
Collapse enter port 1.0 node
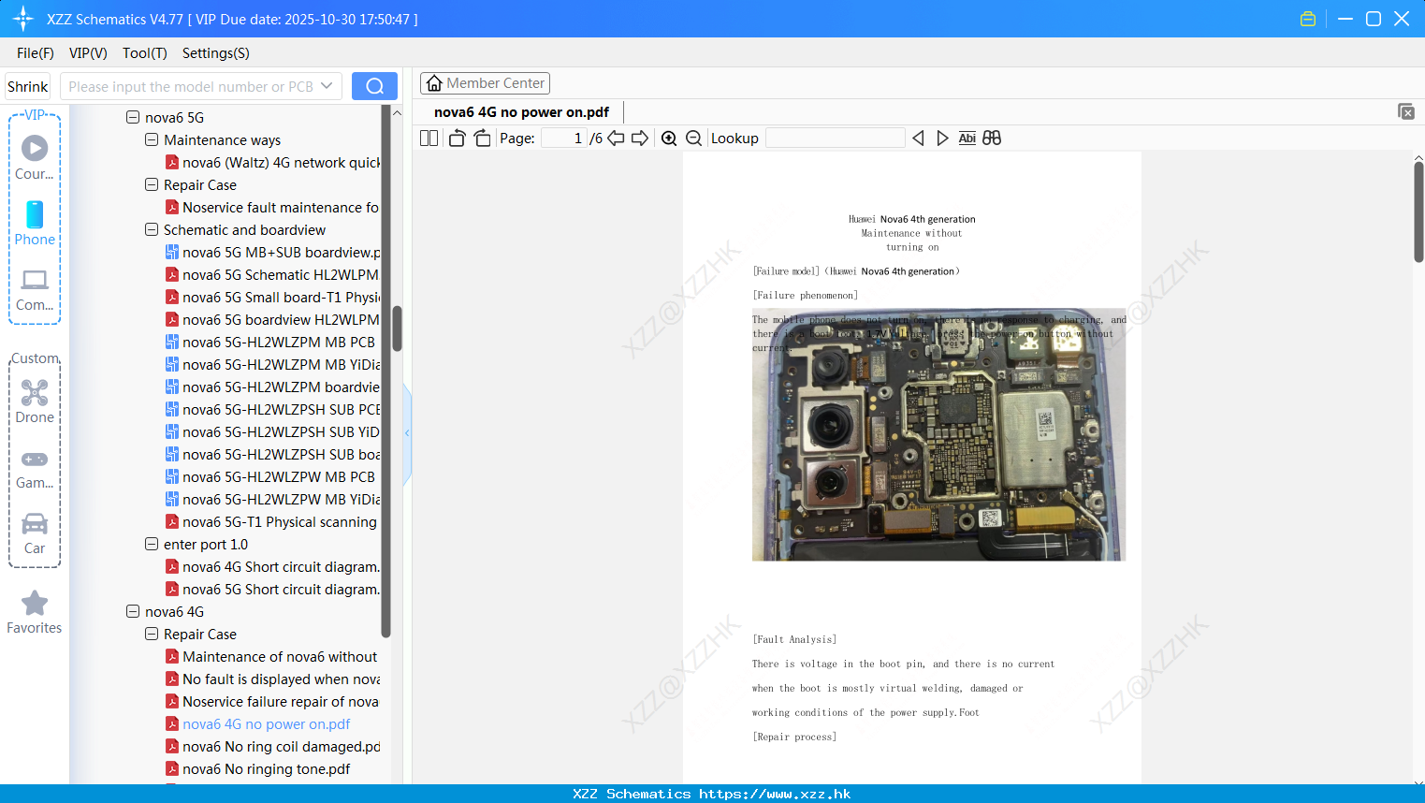(x=152, y=544)
